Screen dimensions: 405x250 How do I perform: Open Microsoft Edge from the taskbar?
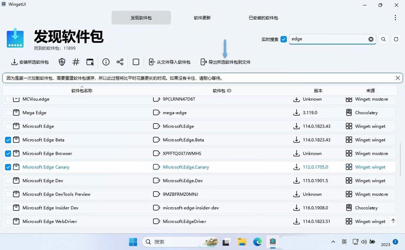(x=257, y=242)
